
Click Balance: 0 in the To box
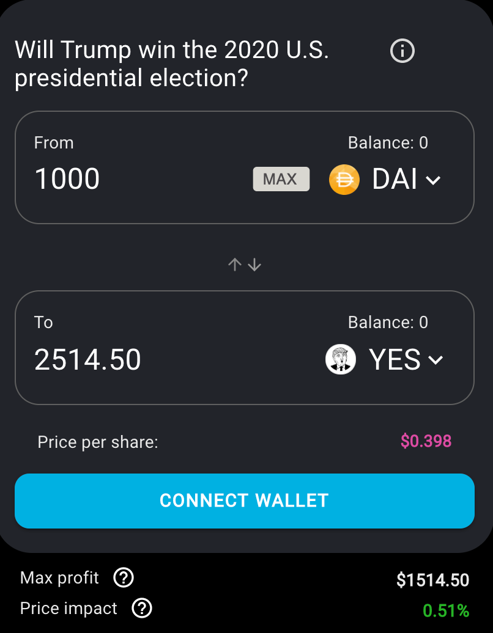pos(388,322)
